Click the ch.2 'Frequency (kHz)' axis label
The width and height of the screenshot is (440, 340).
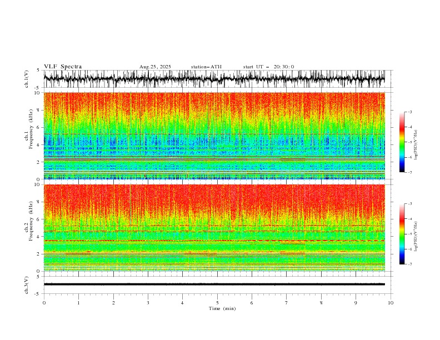coord(31,221)
